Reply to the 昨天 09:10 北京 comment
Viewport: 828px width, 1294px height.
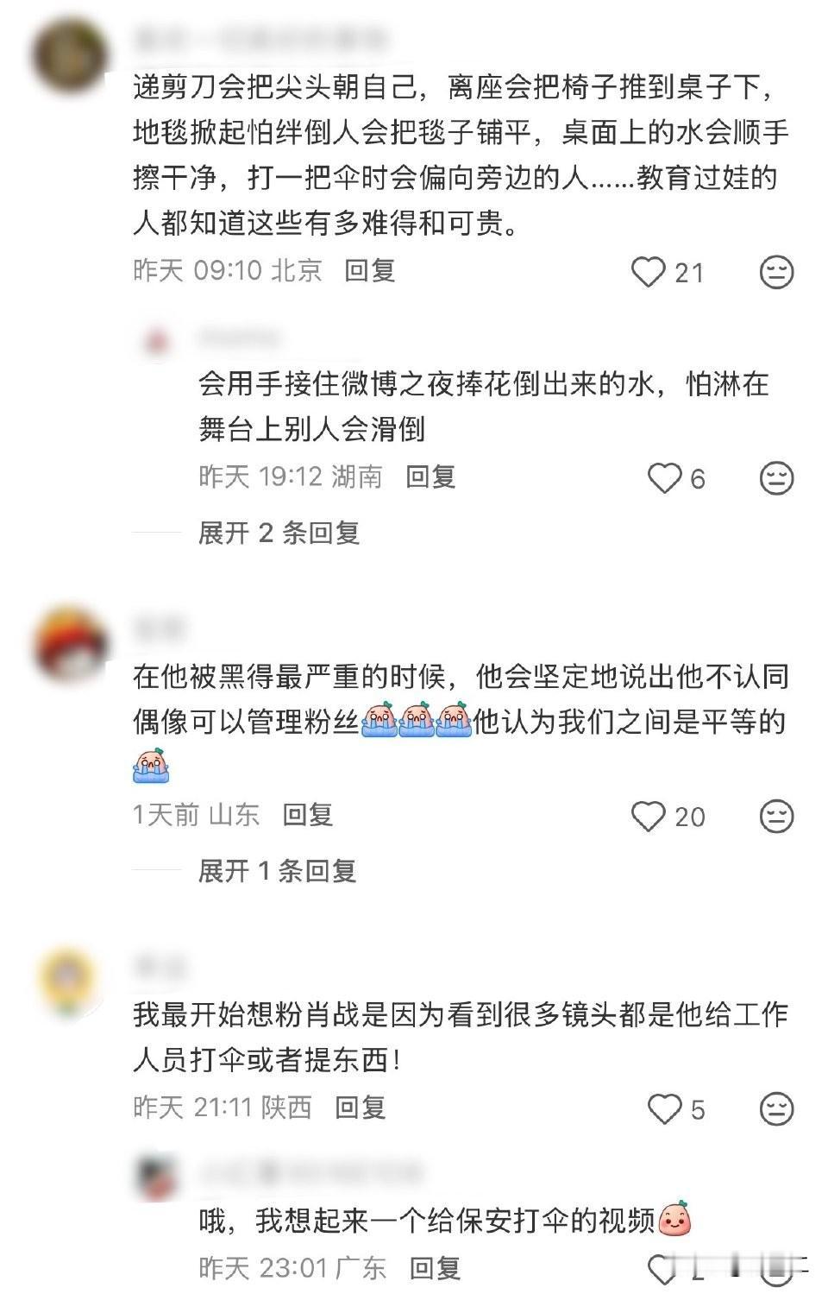pos(370,270)
